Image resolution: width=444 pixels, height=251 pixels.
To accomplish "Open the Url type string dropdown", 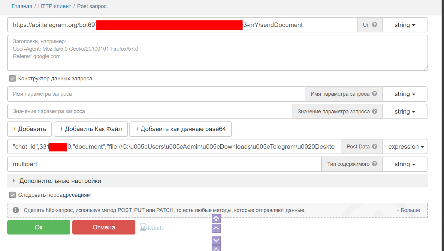I will pyautogui.click(x=405, y=25).
